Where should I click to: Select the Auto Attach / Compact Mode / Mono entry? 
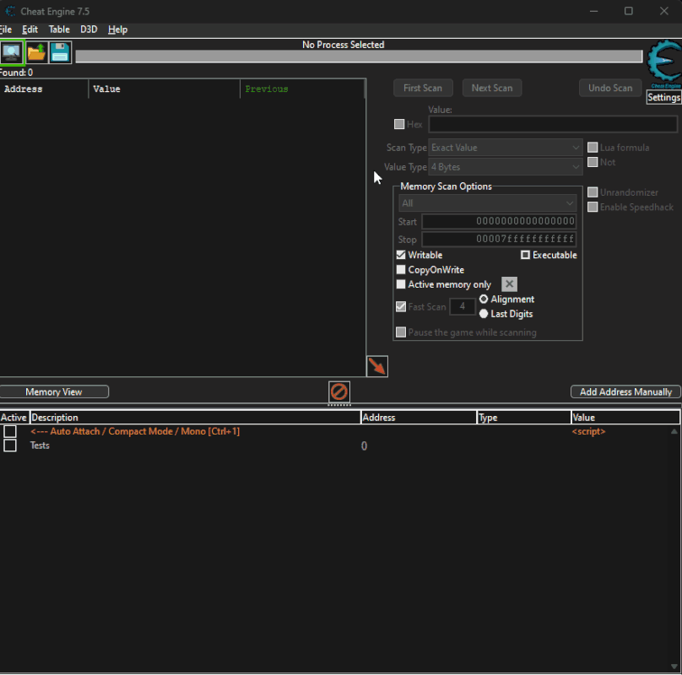[135, 431]
